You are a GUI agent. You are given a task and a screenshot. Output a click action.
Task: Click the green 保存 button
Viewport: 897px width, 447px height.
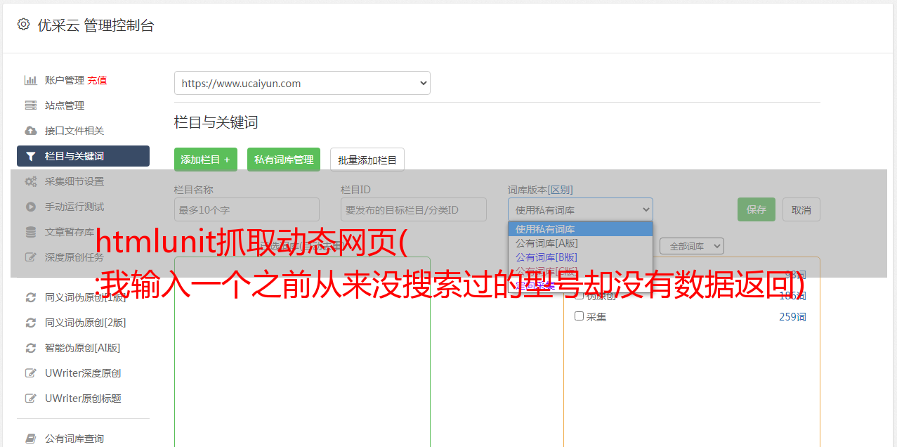[x=757, y=209]
